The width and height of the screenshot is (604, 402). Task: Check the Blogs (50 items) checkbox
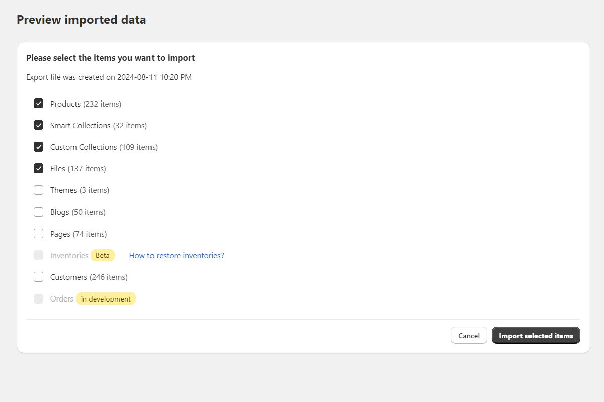coord(39,212)
